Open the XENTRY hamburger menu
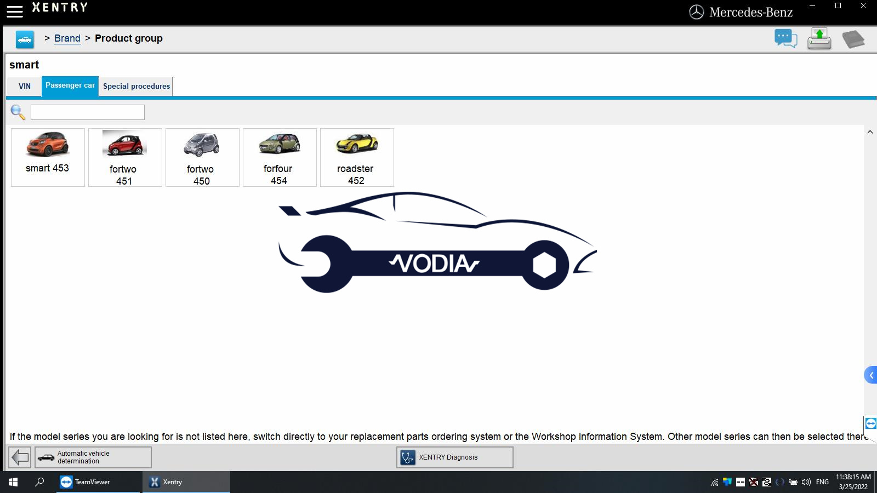877x493 pixels. coord(15,12)
